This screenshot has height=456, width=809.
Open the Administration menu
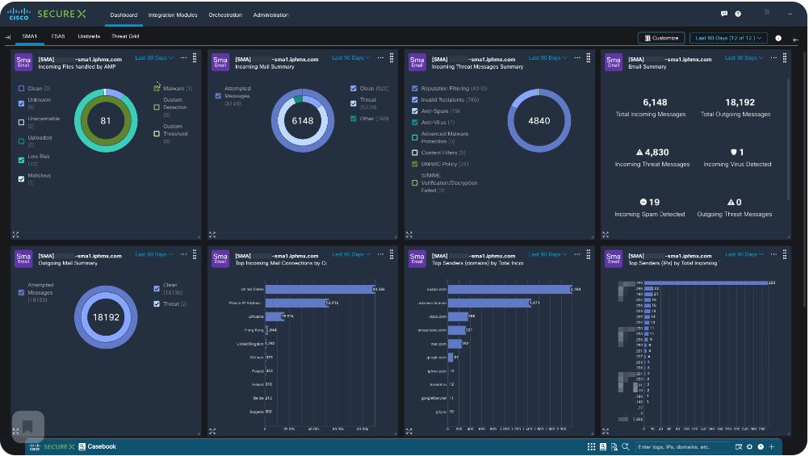[270, 15]
